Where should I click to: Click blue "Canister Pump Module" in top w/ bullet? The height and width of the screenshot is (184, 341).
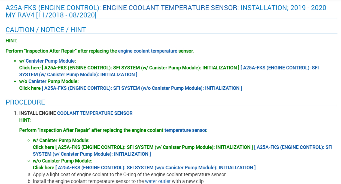coord(51,61)
